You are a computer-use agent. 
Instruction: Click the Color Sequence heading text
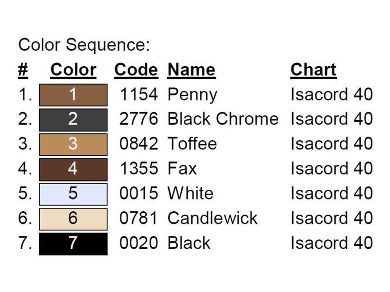coord(84,45)
